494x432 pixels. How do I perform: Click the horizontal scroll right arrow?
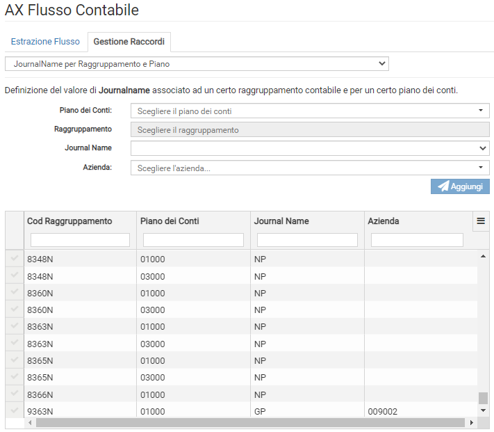tap(472, 422)
